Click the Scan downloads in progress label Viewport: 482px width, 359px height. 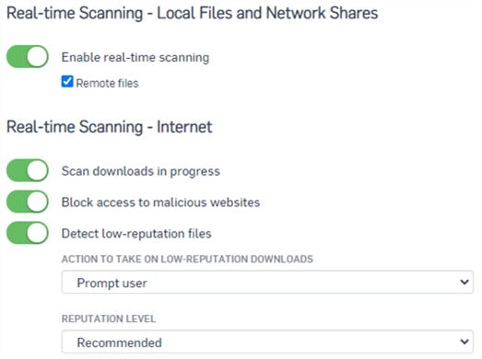click(x=141, y=171)
